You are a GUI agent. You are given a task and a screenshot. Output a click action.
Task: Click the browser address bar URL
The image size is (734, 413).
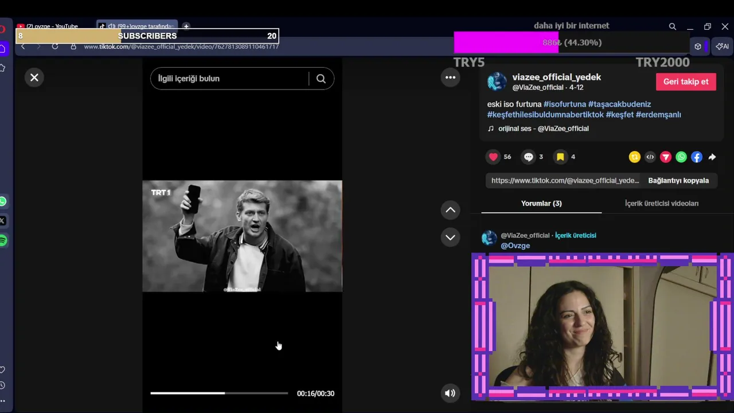tap(181, 46)
